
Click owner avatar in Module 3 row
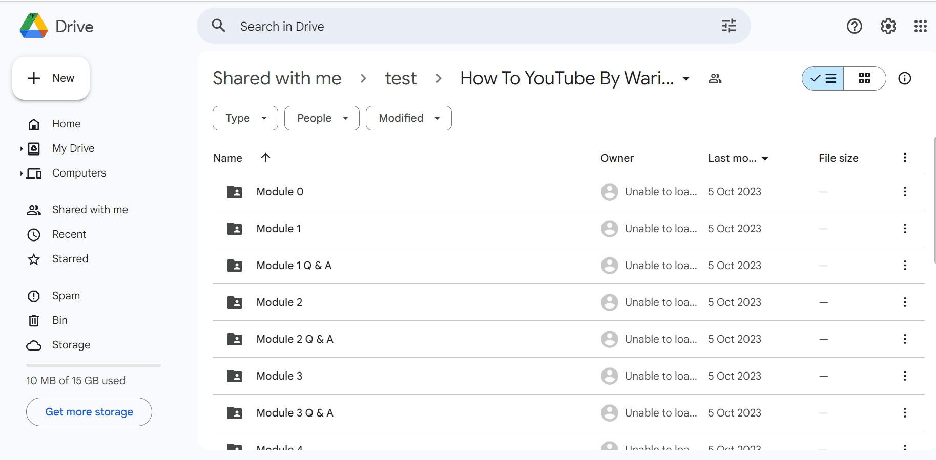pyautogui.click(x=610, y=376)
